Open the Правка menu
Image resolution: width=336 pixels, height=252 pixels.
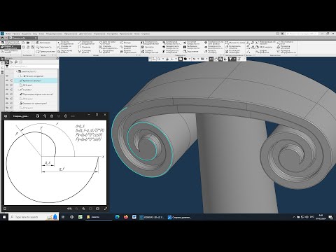pos(16,34)
